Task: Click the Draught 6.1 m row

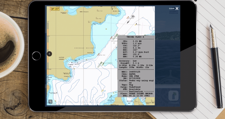Action: tap(130, 63)
